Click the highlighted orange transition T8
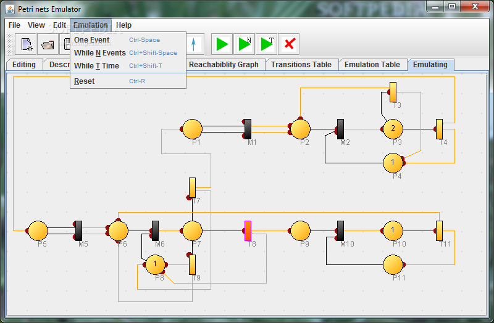 (x=248, y=231)
